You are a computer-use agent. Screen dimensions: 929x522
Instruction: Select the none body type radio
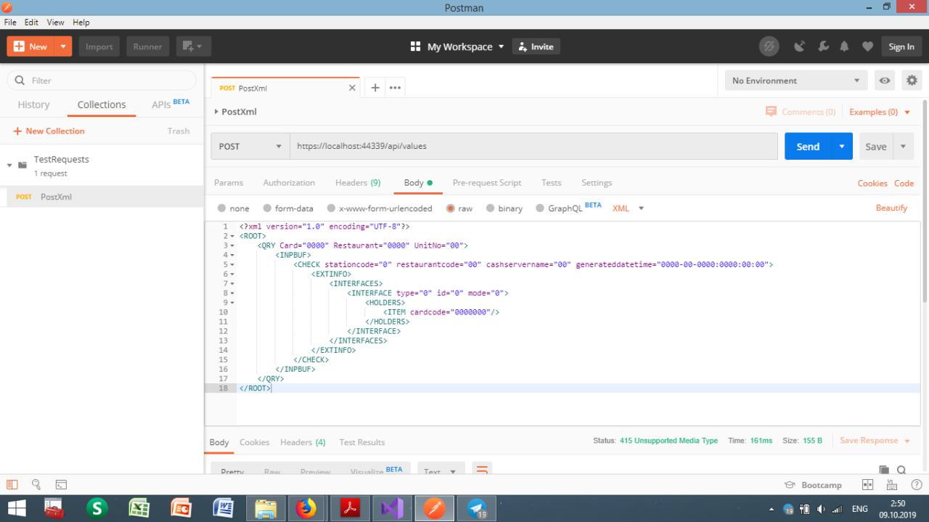(x=224, y=208)
